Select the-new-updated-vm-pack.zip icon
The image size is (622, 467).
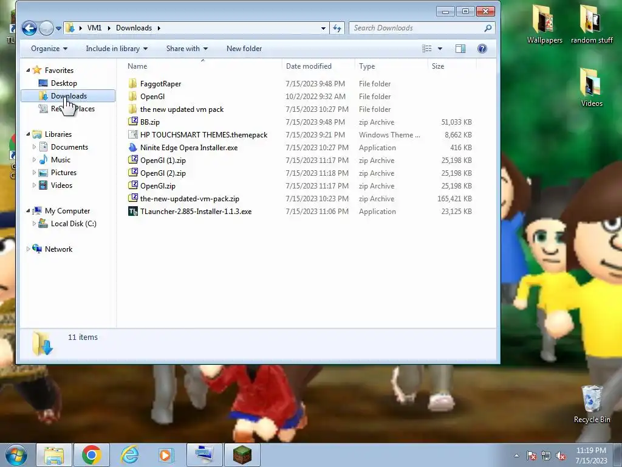coord(133,198)
